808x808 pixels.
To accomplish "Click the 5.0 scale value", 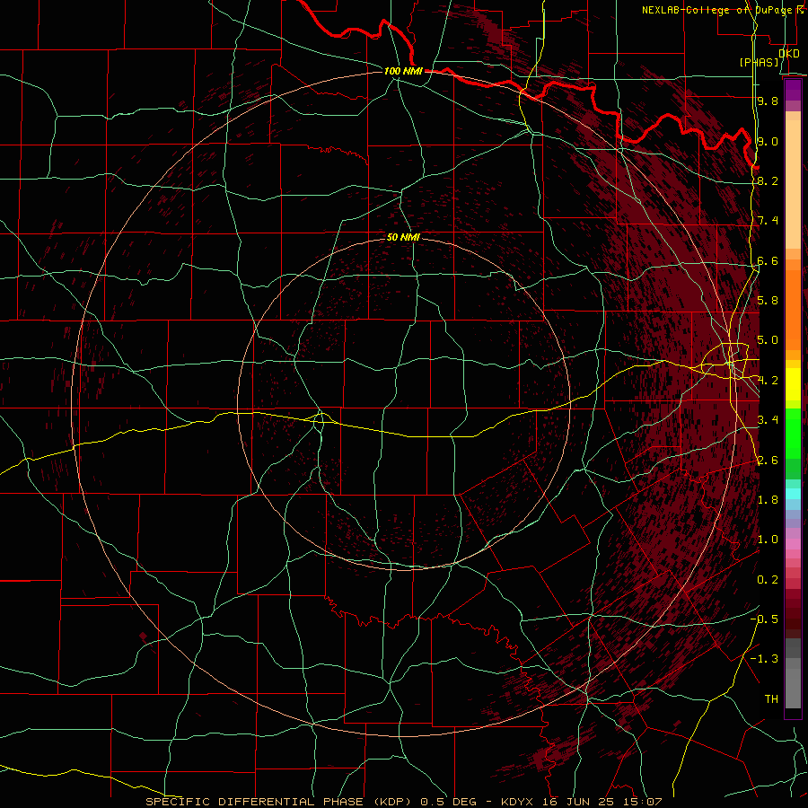I will (x=768, y=340).
